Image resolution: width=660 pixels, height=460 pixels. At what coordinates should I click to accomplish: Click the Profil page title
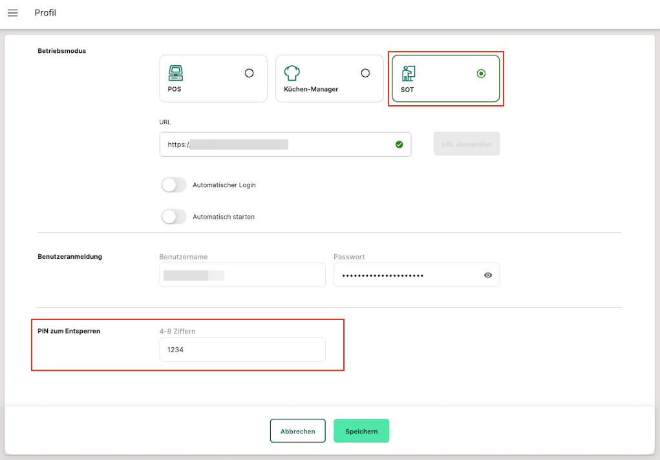[x=45, y=13]
